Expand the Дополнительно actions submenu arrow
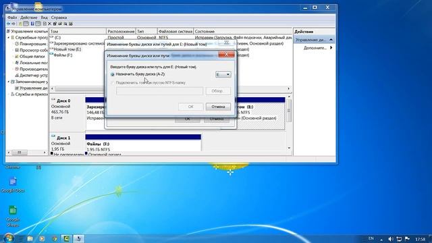Image resolution: width=432 pixels, height=243 pixels. (331, 48)
